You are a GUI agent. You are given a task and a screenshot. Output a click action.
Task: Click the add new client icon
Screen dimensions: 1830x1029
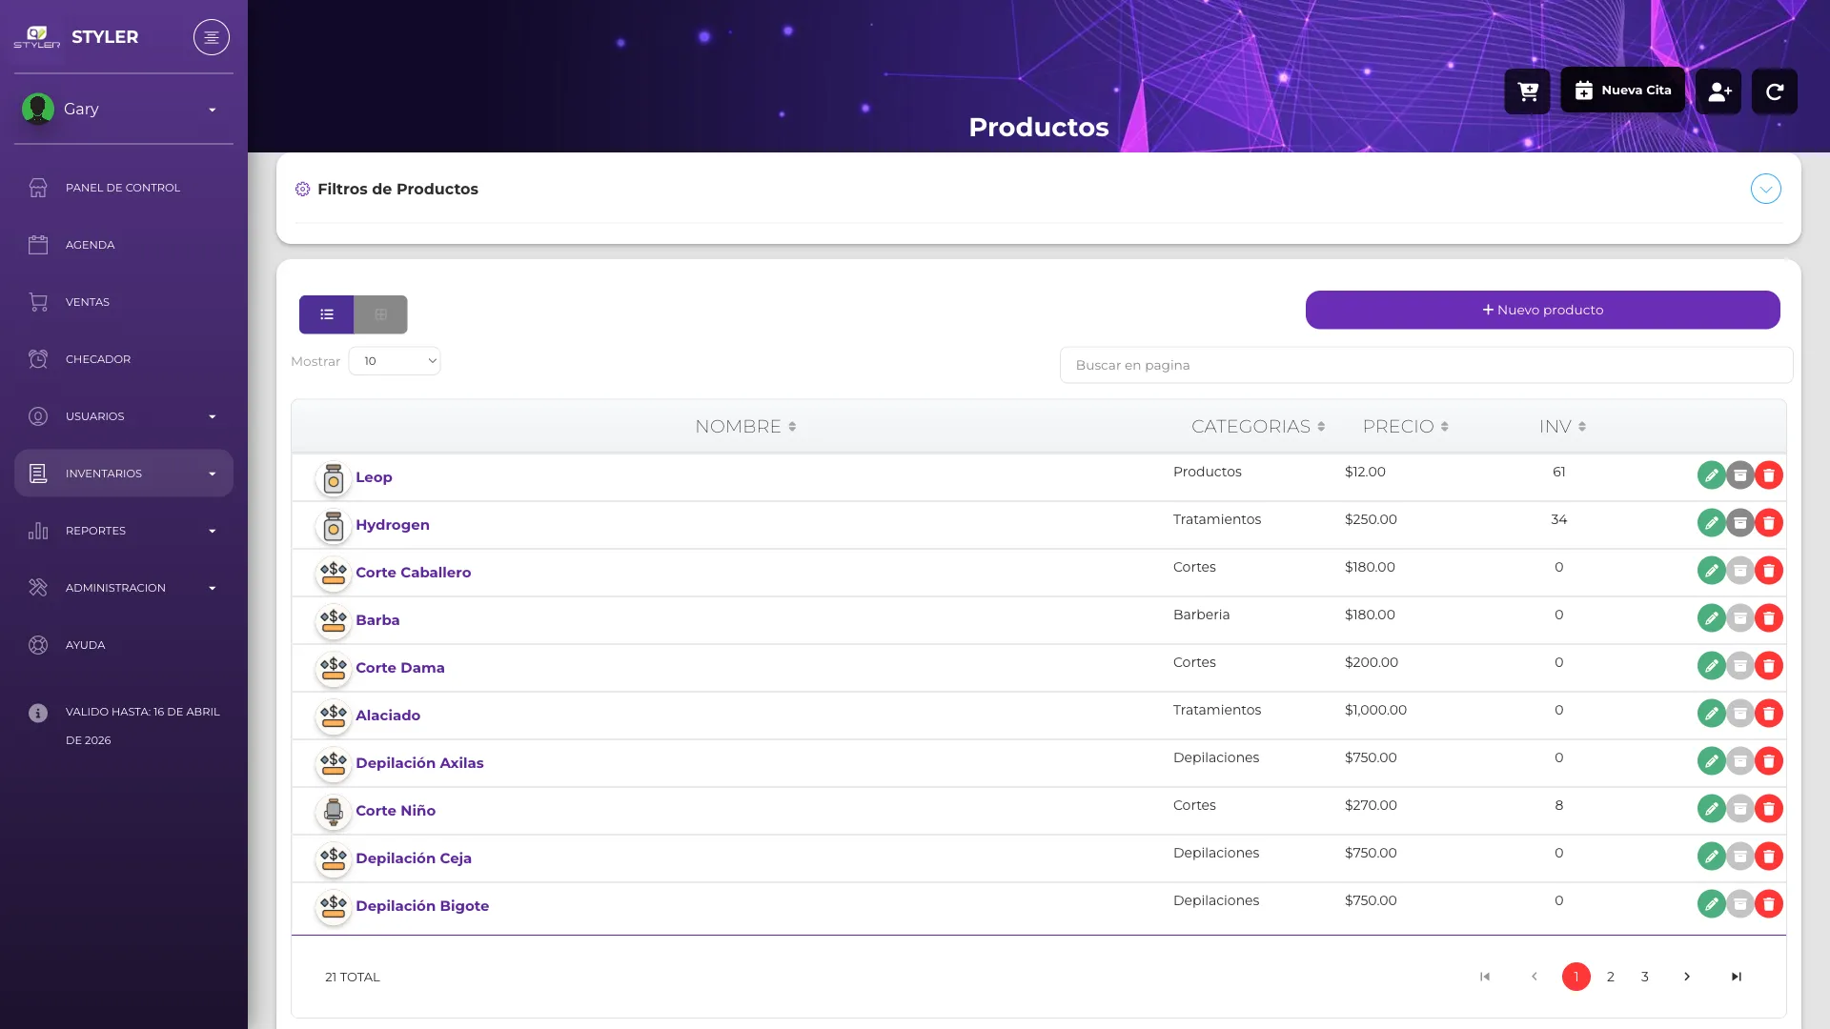(1718, 91)
